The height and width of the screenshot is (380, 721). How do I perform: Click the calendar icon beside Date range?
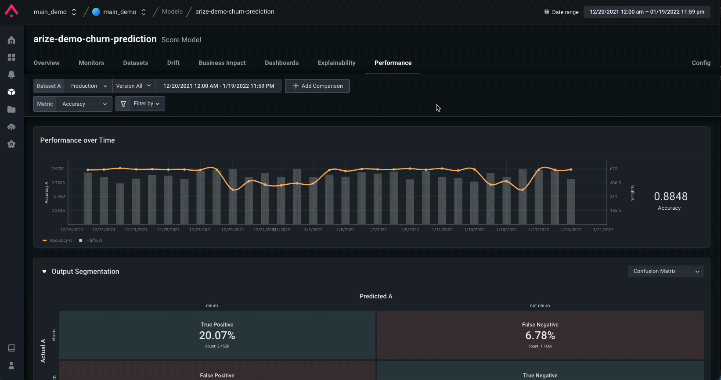547,12
